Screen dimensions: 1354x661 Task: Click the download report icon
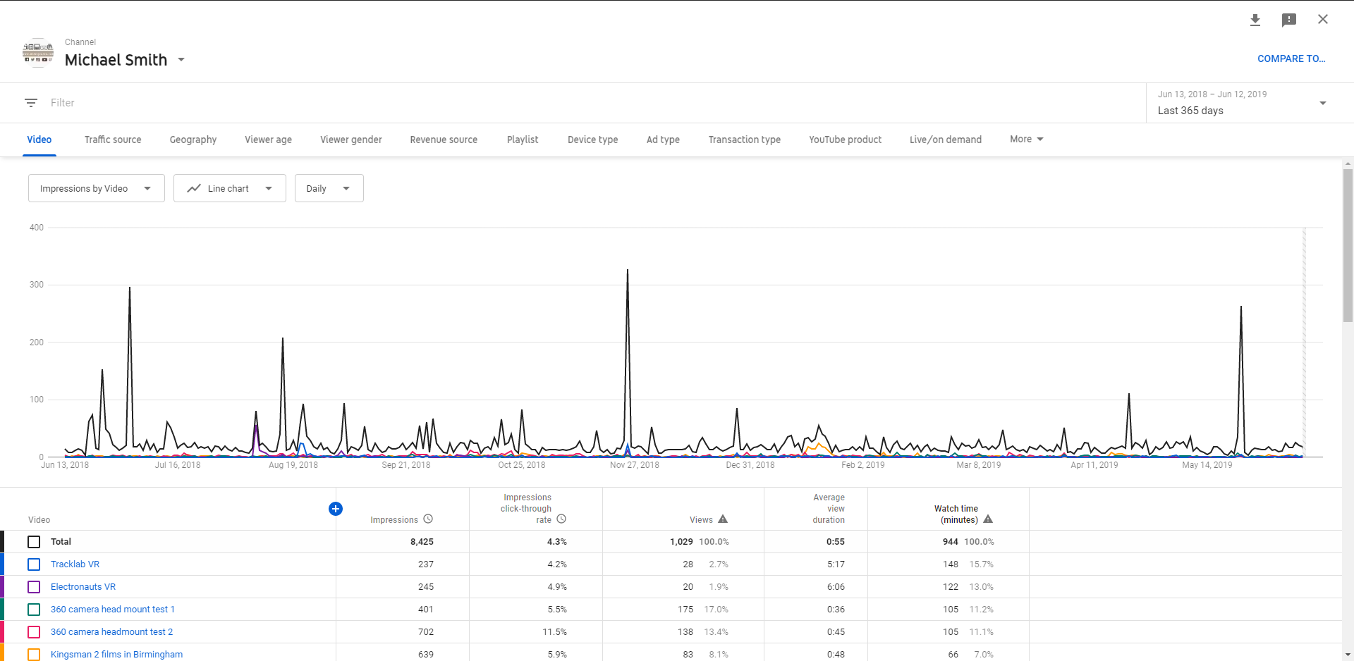(1255, 20)
